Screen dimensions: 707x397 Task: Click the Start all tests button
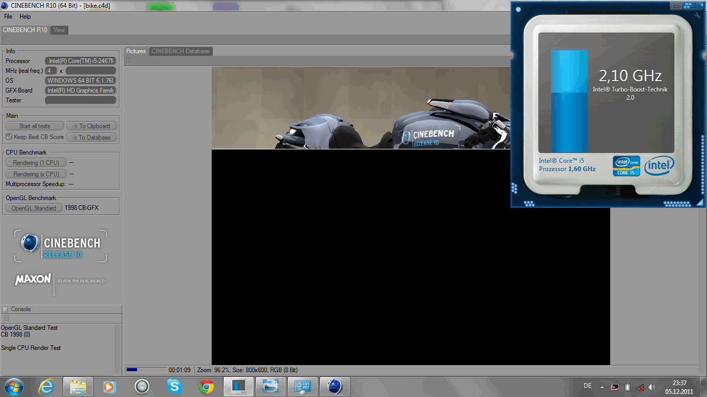(x=35, y=126)
